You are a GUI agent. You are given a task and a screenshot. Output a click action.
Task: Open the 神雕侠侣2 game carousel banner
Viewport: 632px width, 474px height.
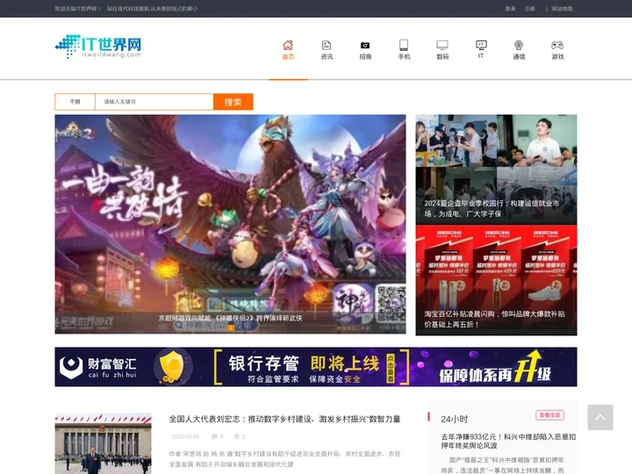pyautogui.click(x=230, y=224)
